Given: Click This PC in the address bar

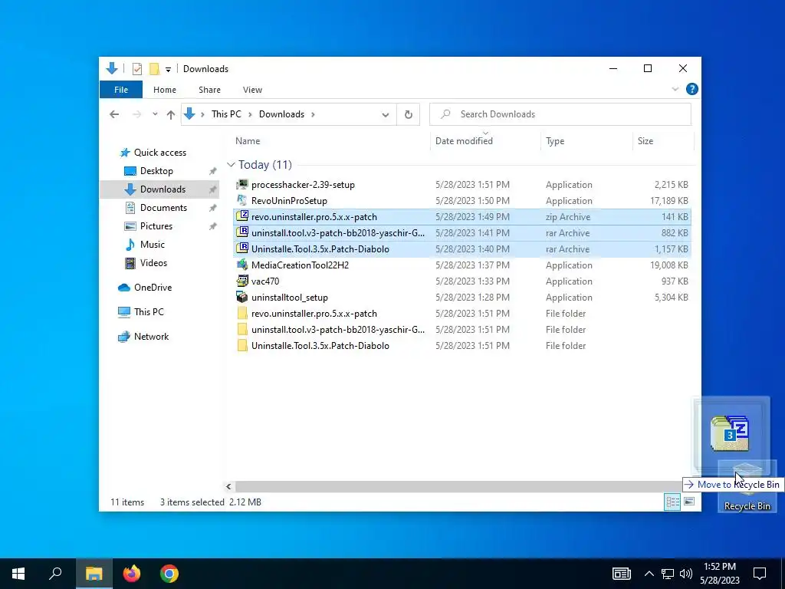Looking at the screenshot, I should 226,114.
